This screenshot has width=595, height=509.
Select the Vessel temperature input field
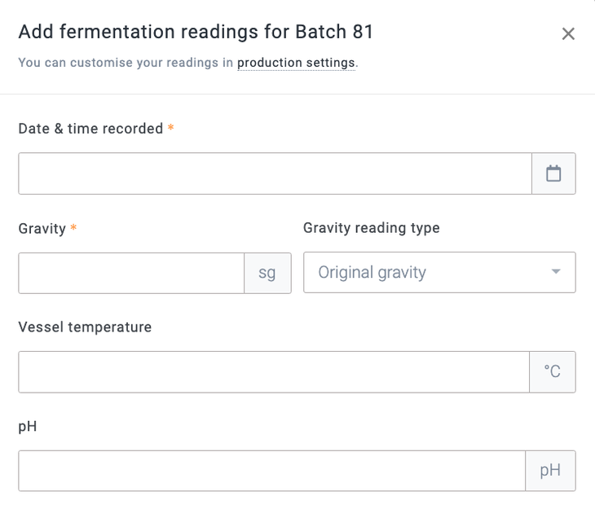pos(274,372)
